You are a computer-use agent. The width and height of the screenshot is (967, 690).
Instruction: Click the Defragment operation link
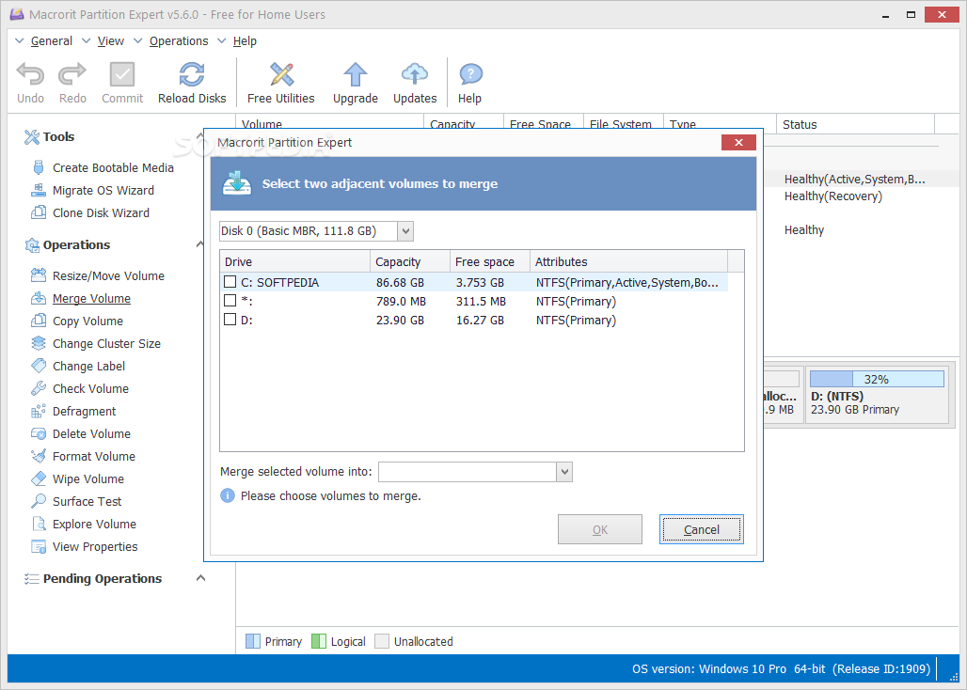coord(84,412)
